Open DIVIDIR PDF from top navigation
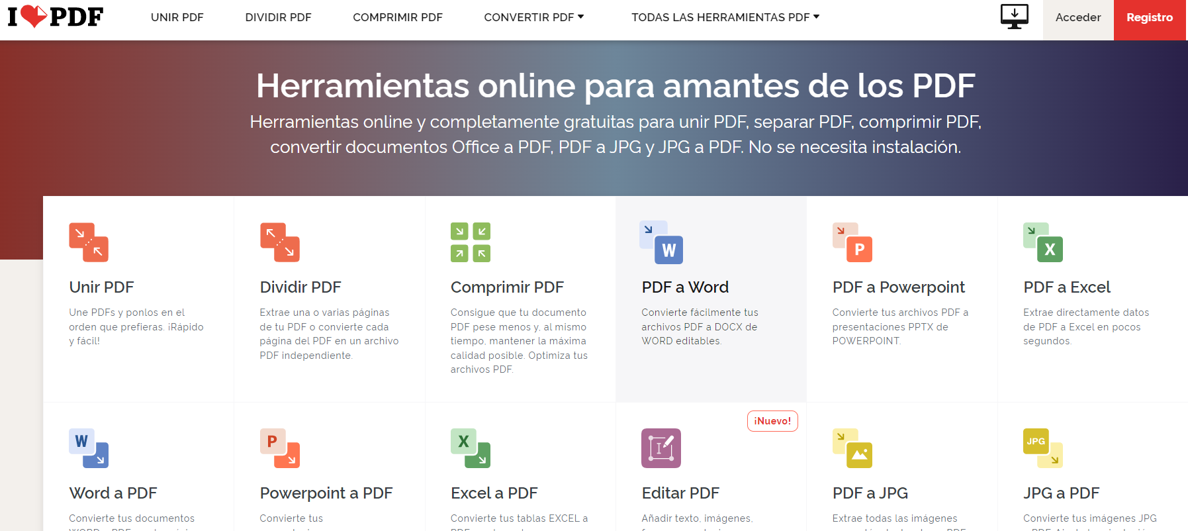1188x531 pixels. pos(278,17)
